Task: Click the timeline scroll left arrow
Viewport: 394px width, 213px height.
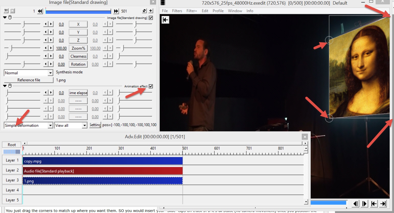Action: (x=25, y=143)
